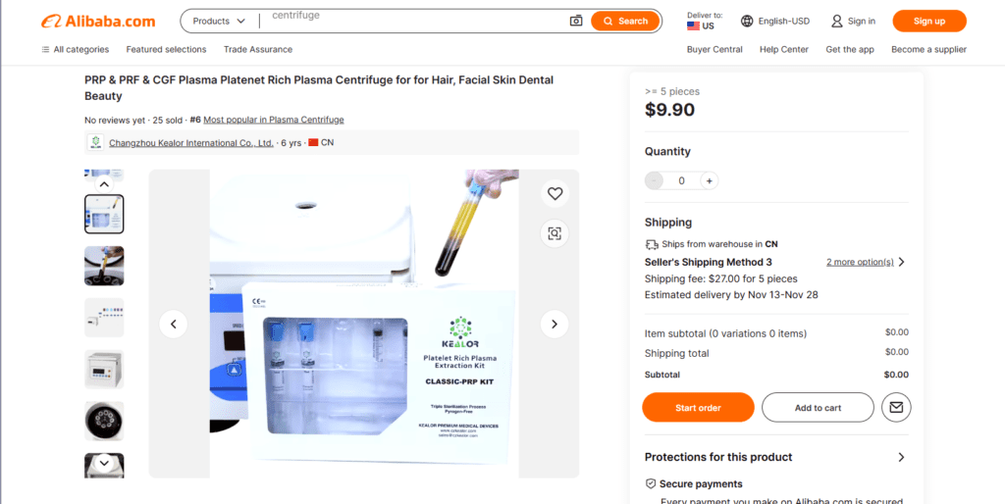
Task: Click the Sign in person icon
Action: [837, 21]
